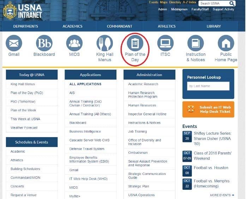
Task: Click the Personnel Lookup last name field
Action: [x=208, y=86]
